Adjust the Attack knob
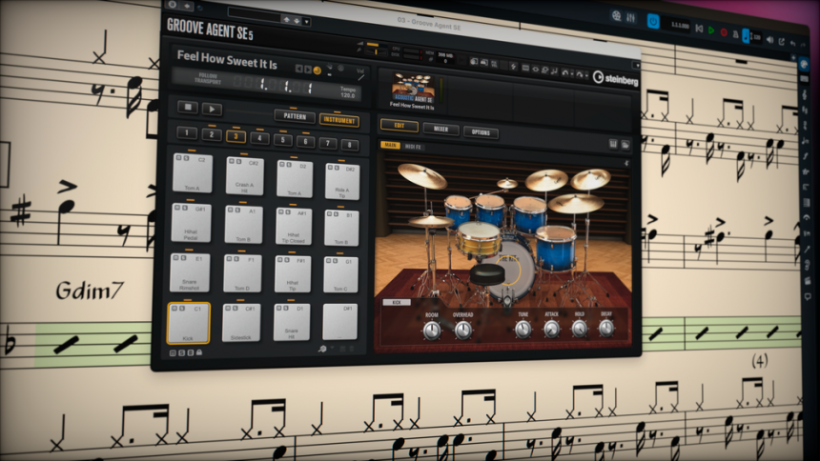 pyautogui.click(x=551, y=329)
